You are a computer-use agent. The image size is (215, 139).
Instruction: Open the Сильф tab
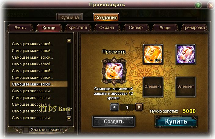point(136,28)
